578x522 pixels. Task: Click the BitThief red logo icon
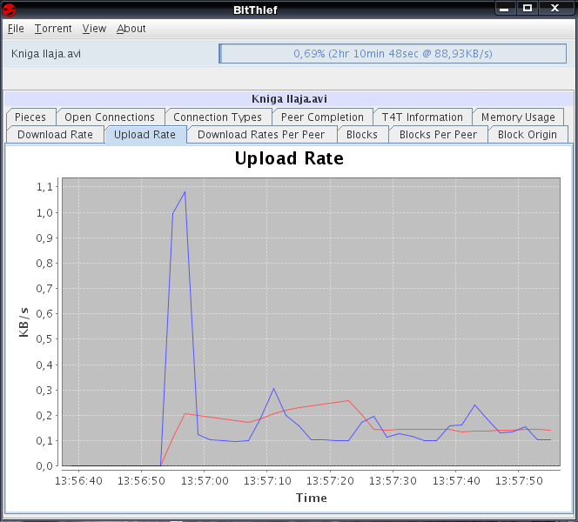point(10,10)
